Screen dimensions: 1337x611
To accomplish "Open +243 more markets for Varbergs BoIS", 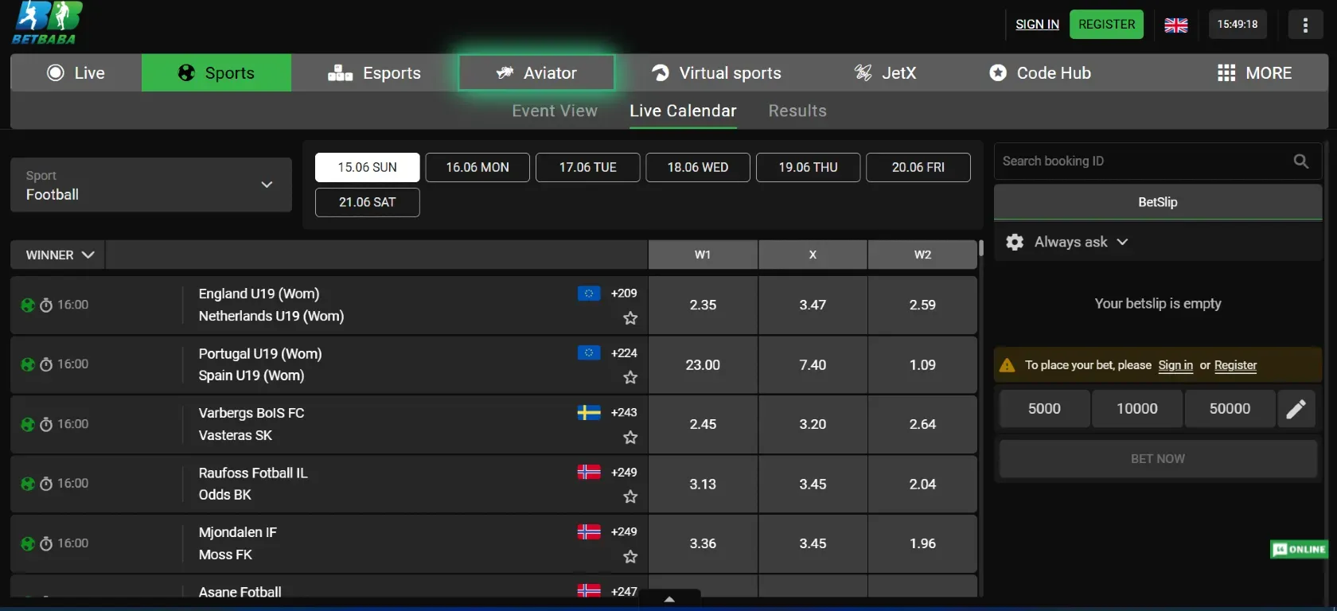I will pos(624,412).
